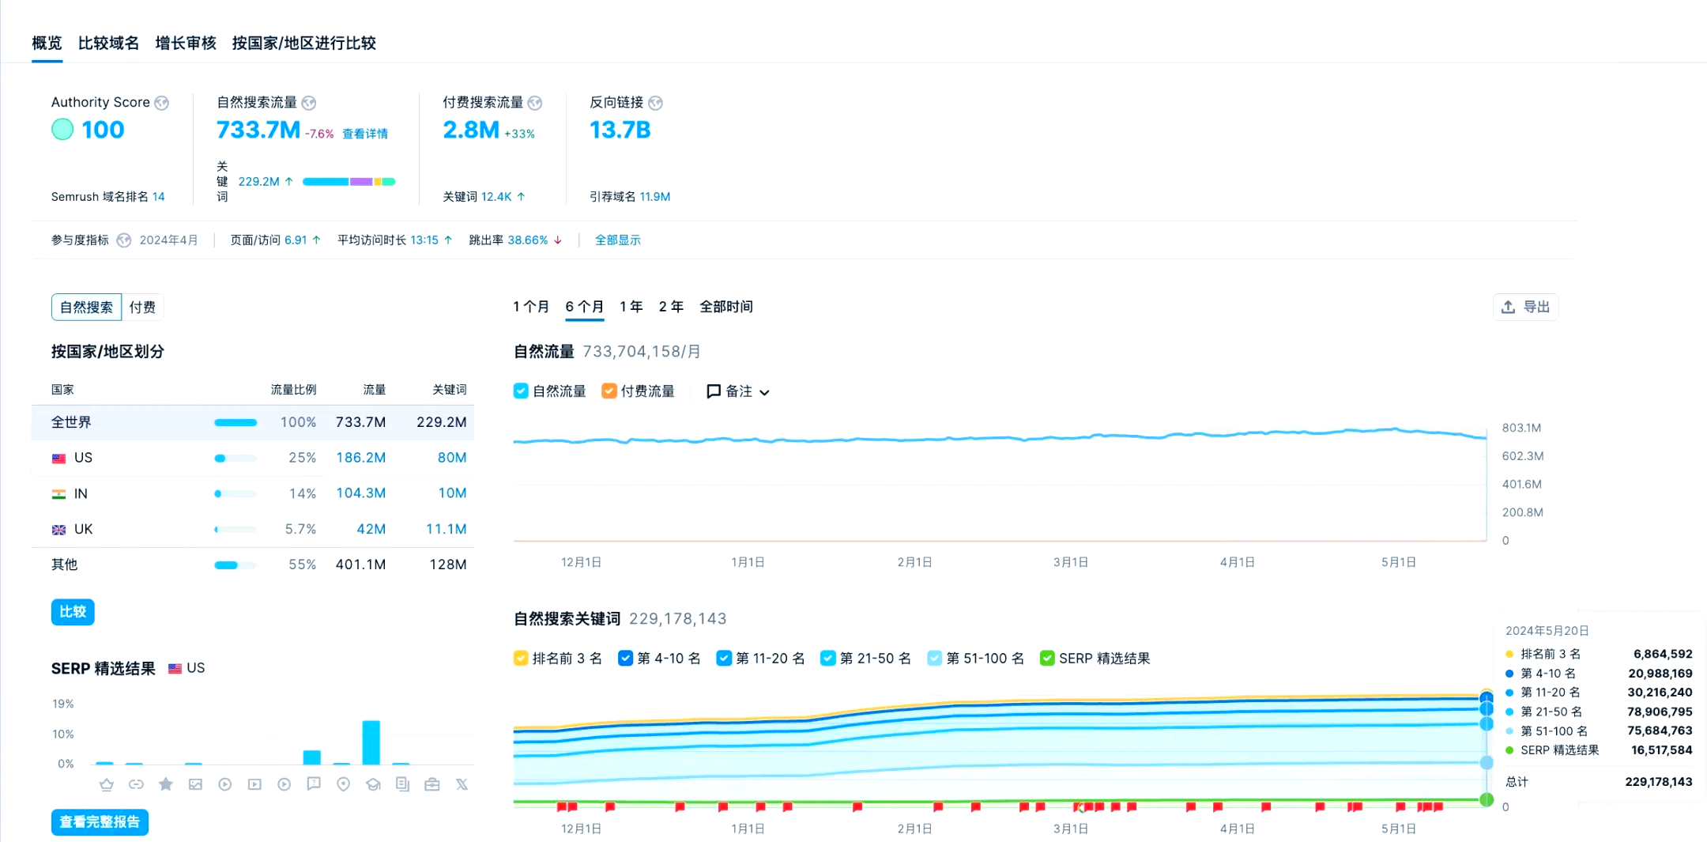Click the green Authority Score circle indicator
Image resolution: width=1707 pixels, height=842 pixels.
(62, 130)
